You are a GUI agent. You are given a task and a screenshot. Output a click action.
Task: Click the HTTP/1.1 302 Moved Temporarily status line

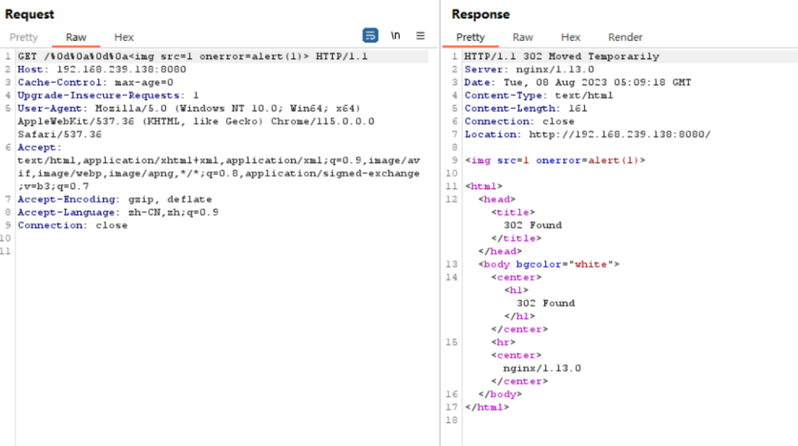click(x=562, y=56)
